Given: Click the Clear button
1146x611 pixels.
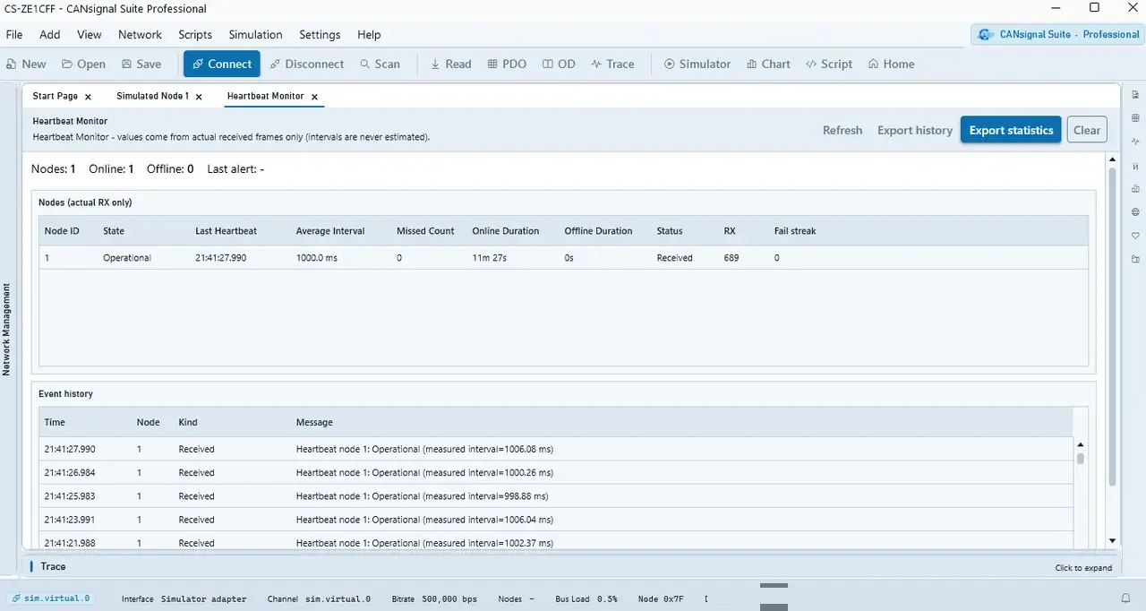Looking at the screenshot, I should pyautogui.click(x=1087, y=130).
